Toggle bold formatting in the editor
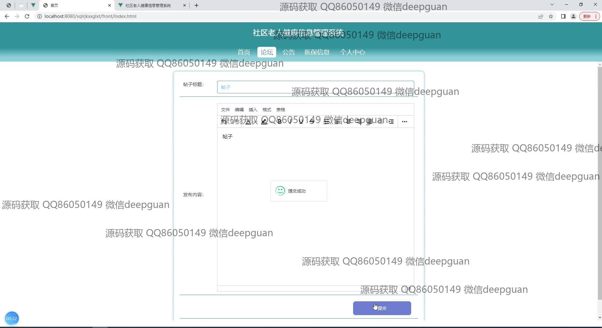602x328 pixels. (279, 122)
